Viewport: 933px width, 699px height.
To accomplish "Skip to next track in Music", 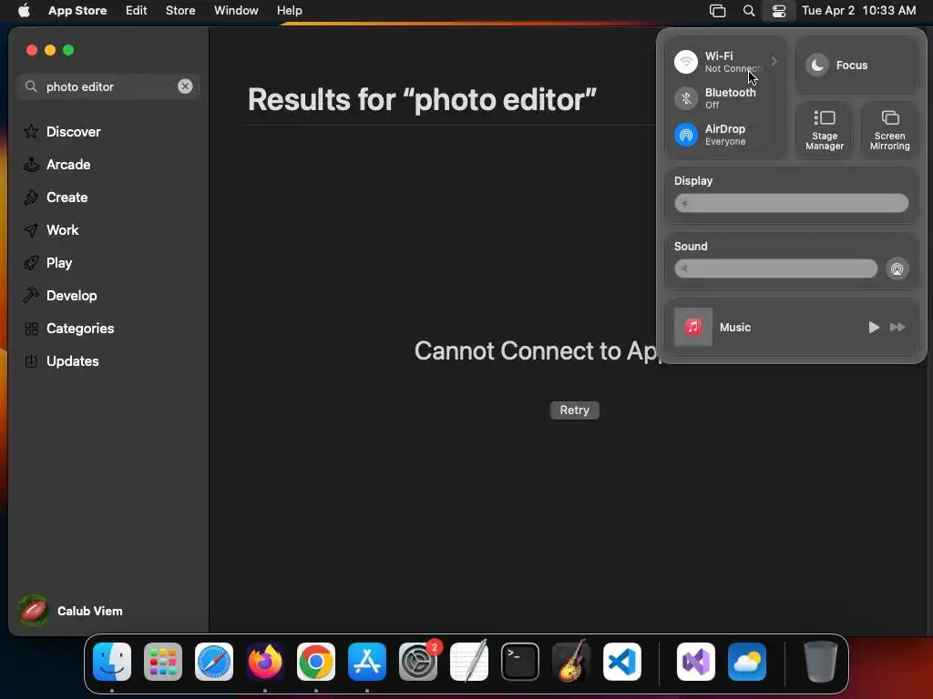I will [897, 327].
